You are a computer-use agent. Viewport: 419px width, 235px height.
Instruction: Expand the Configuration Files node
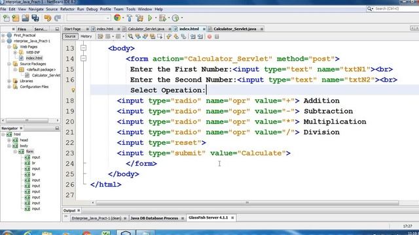coord(9,87)
